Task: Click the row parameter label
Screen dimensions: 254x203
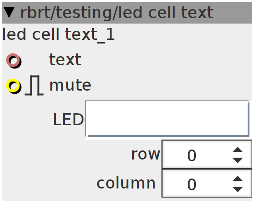Action: click(146, 155)
